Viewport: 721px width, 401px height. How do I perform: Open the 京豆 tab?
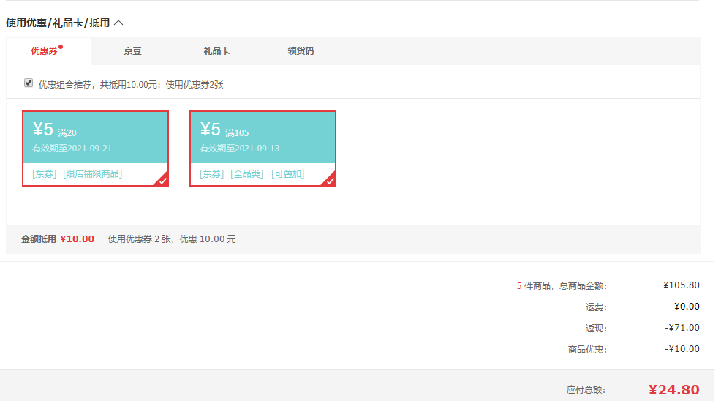point(132,51)
